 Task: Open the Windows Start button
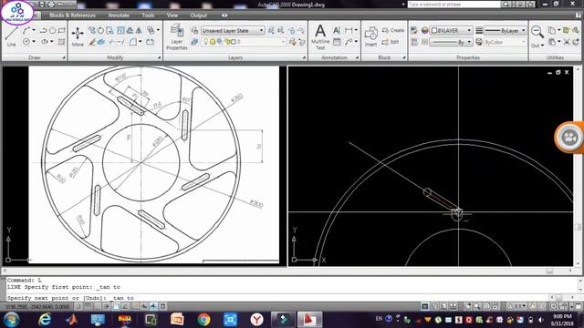(x=12, y=320)
